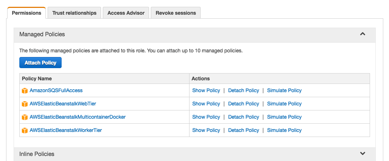Click the AWSElasticBeanstalkMulticontainerDocker policy cube icon

tap(25, 117)
